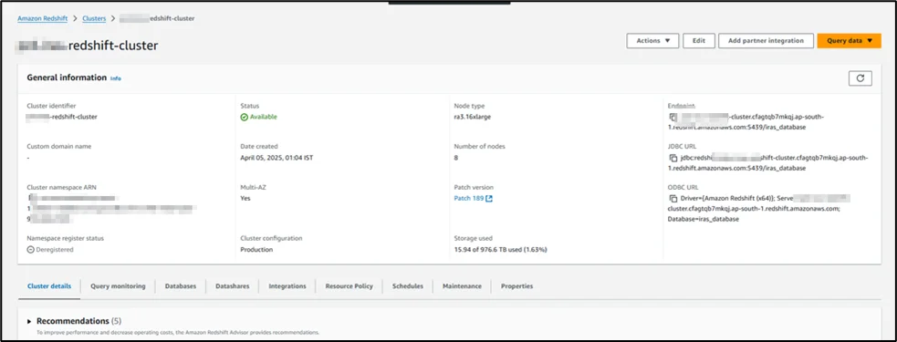Refresh the General information panel
This screenshot has width=897, height=342.
click(x=860, y=78)
